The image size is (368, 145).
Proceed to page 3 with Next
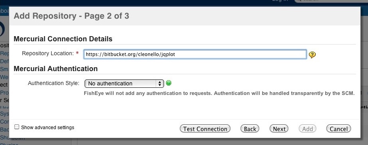(279, 129)
